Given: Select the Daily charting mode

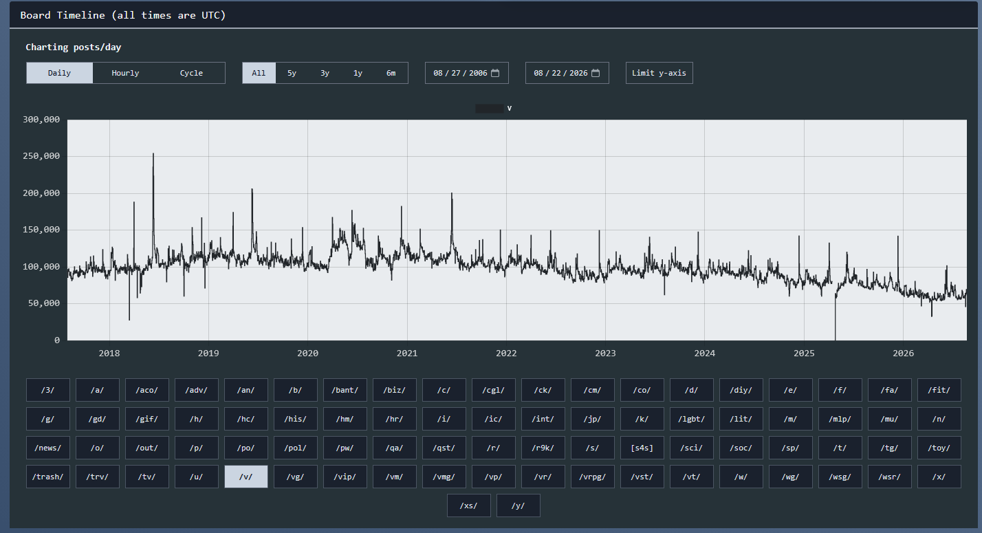Looking at the screenshot, I should (59, 73).
